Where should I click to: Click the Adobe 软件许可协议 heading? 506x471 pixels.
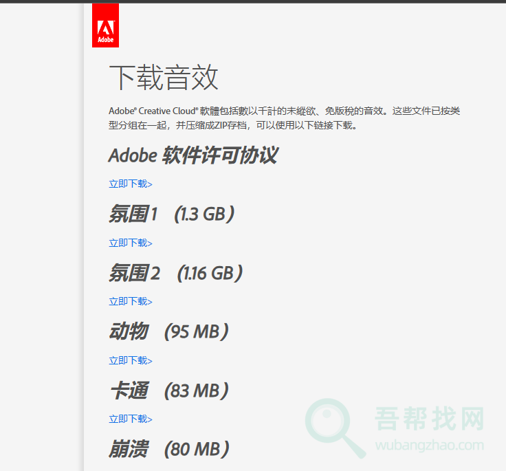point(192,155)
